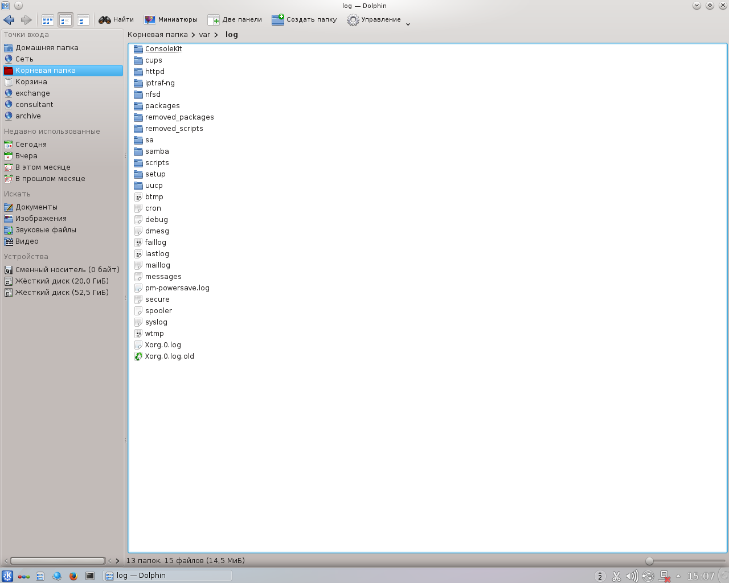
Task: Open clipboard scissors tray icon
Action: [616, 576]
